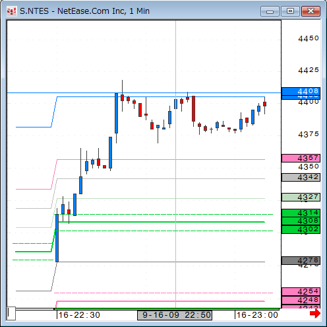
Task: Minimize the S.NTES chart window
Action: [x=270, y=11]
